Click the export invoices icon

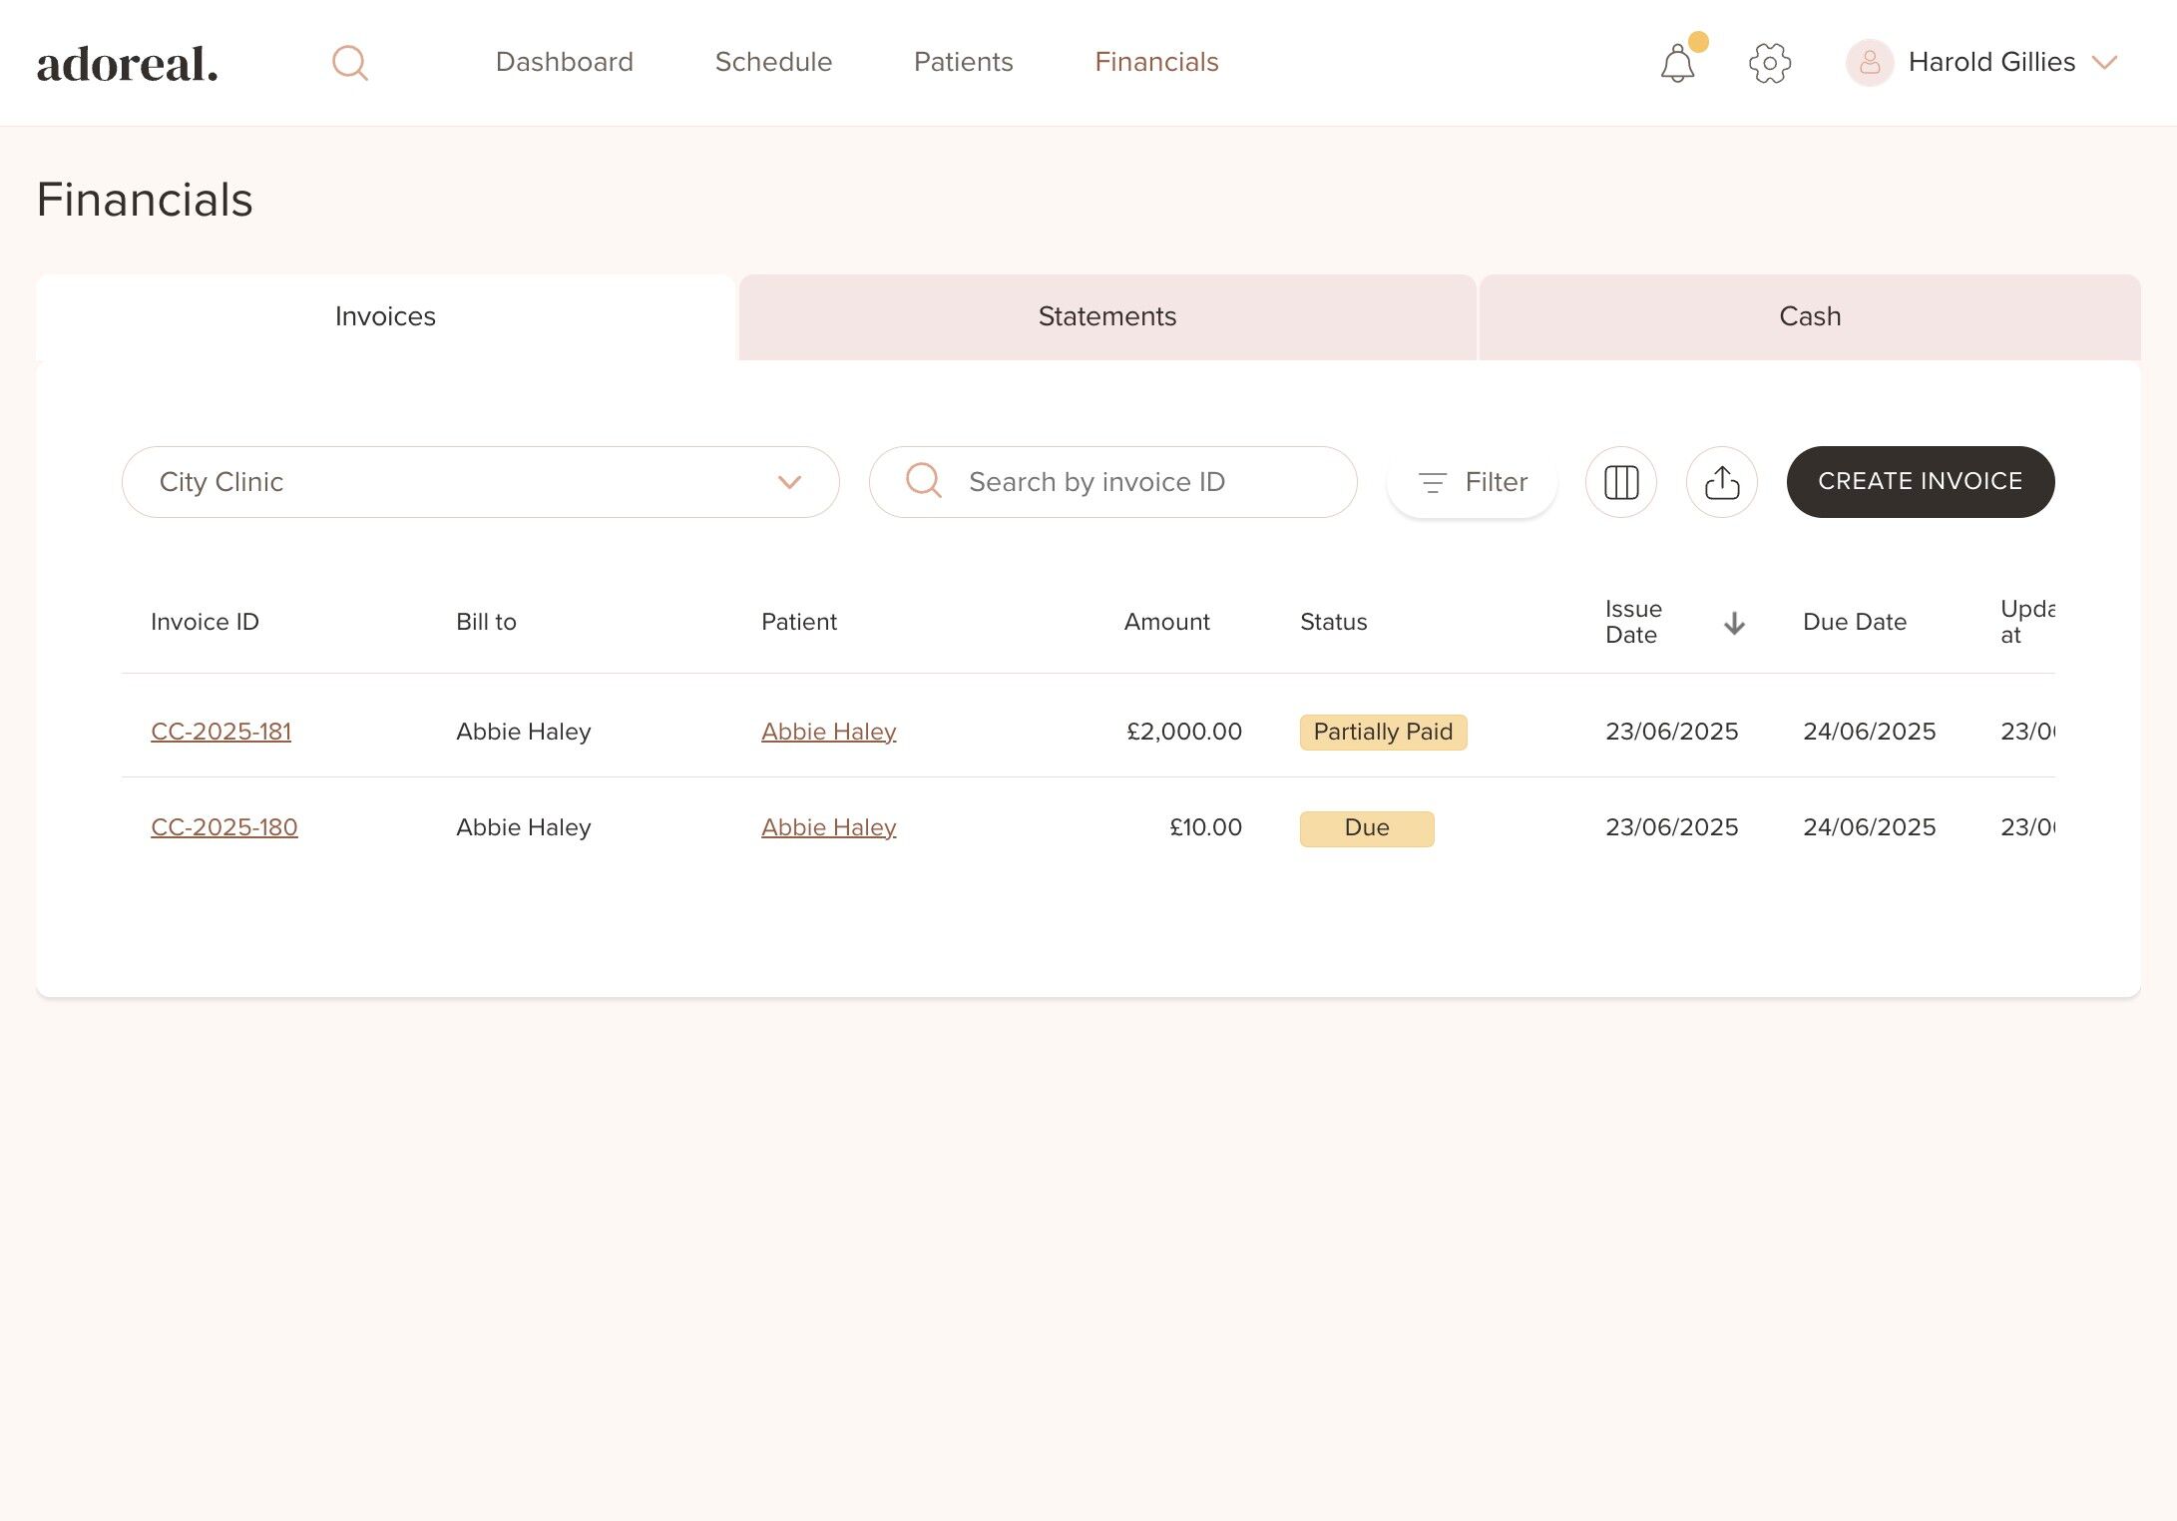[1721, 482]
